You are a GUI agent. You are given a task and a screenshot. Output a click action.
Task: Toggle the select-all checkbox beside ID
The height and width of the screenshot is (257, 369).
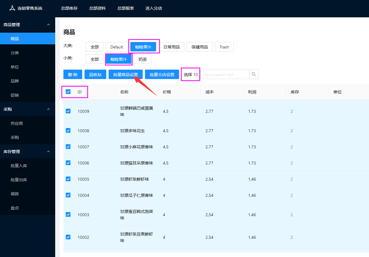coord(68,92)
